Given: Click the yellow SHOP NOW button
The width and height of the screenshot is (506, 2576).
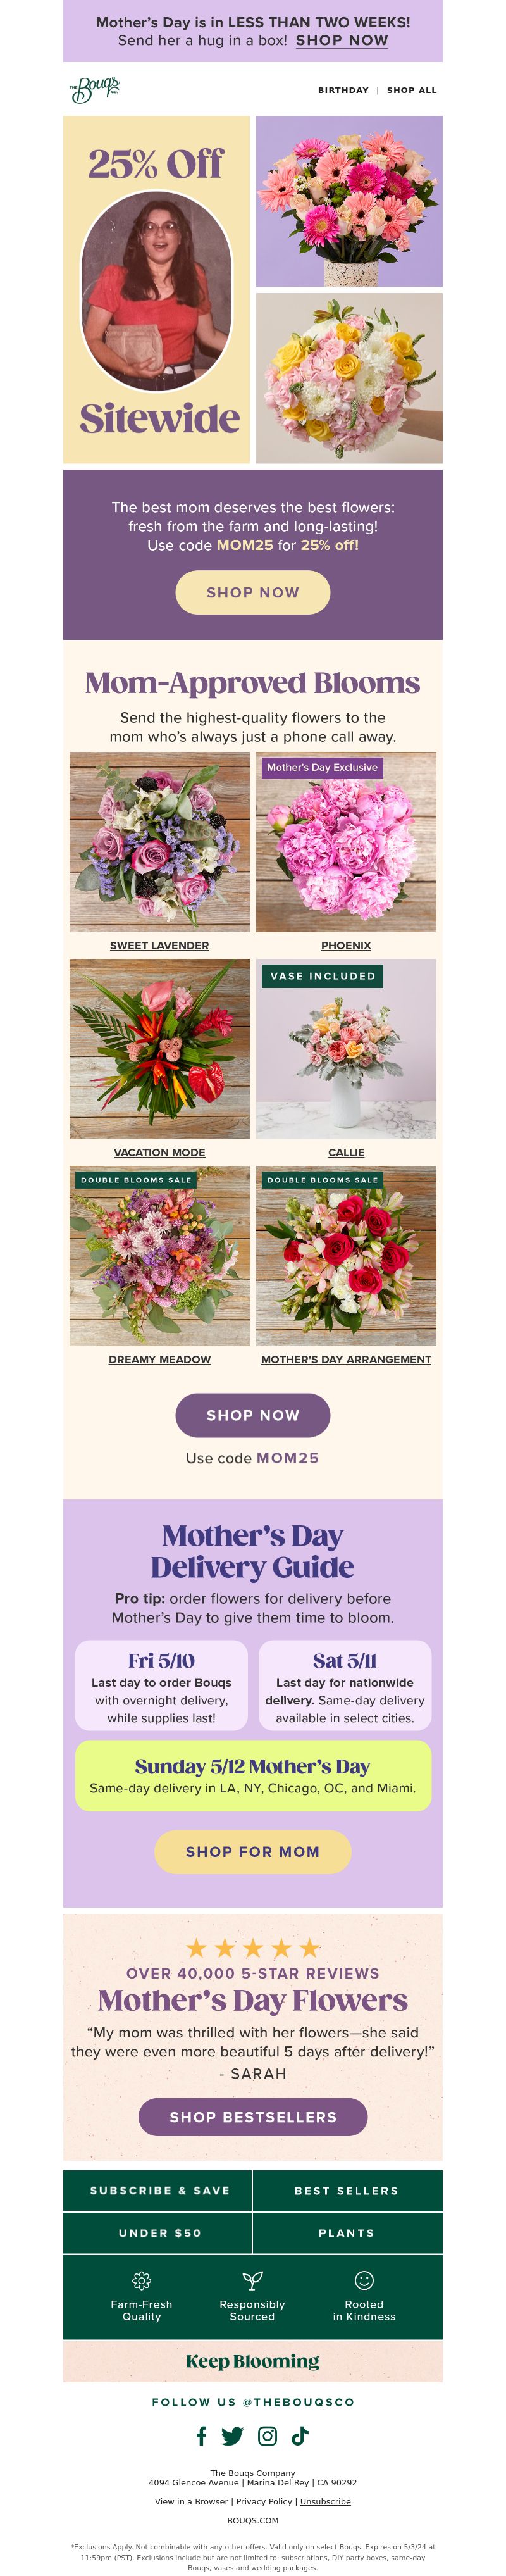Looking at the screenshot, I should [x=253, y=592].
